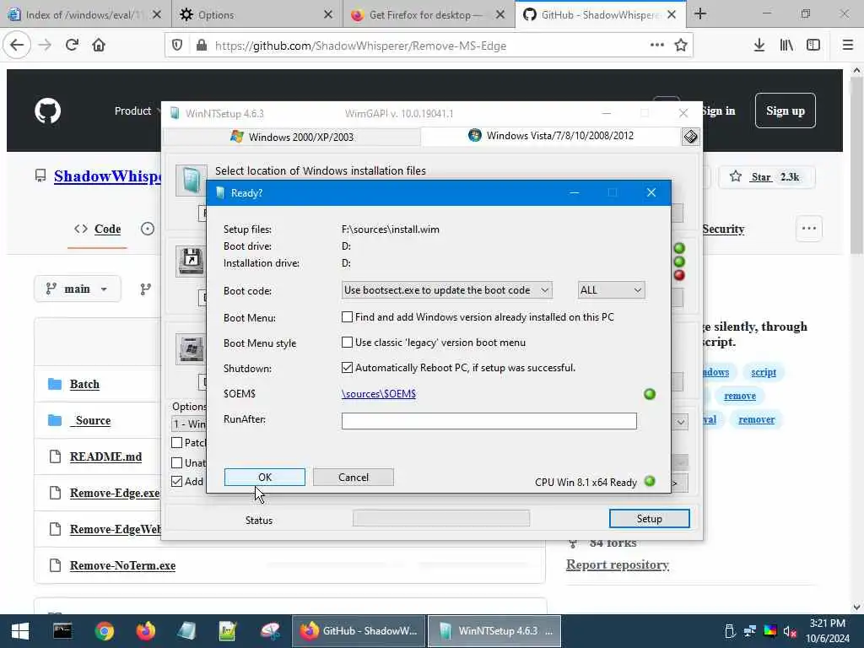Viewport: 864px width, 648px height.
Task: Toggle the Patch checkbox in WinNTSetup
Action: [x=177, y=442]
